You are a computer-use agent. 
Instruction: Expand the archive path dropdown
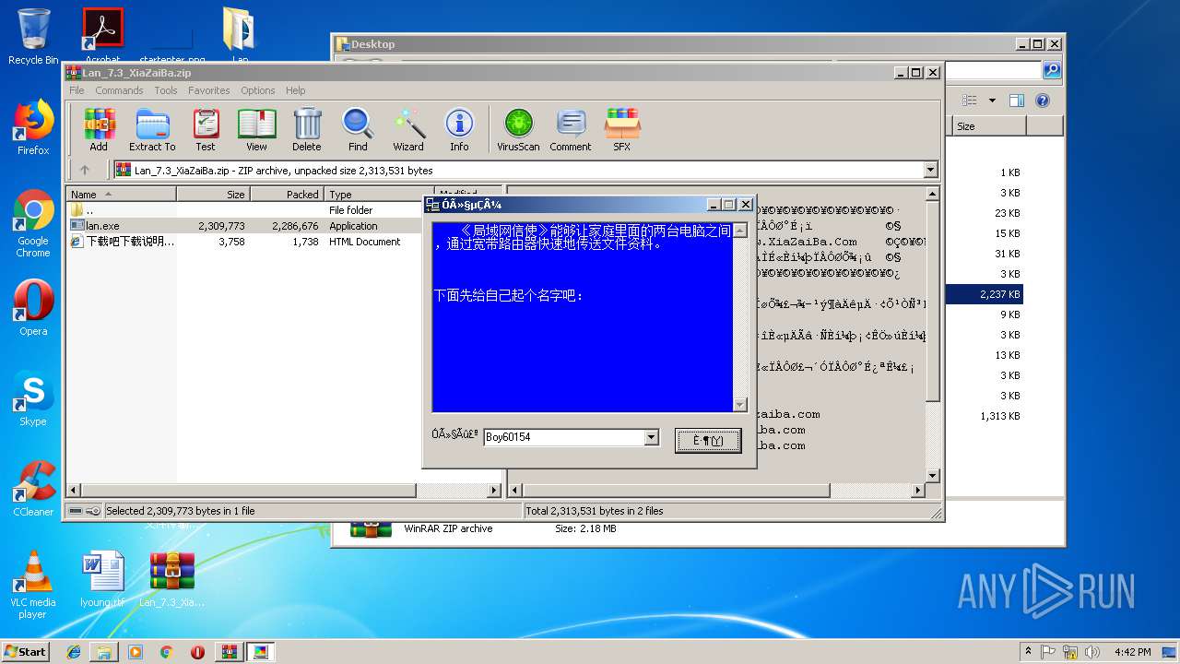coord(930,170)
